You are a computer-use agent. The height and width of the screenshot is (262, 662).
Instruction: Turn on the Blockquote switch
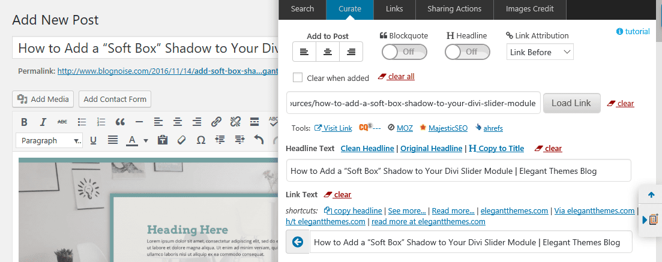point(405,52)
